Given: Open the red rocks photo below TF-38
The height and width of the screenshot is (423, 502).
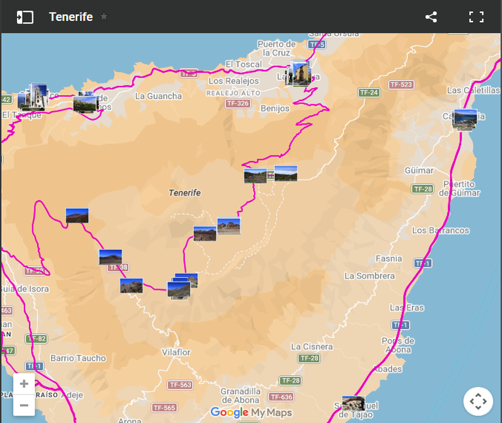Looking at the screenshot, I should (131, 285).
